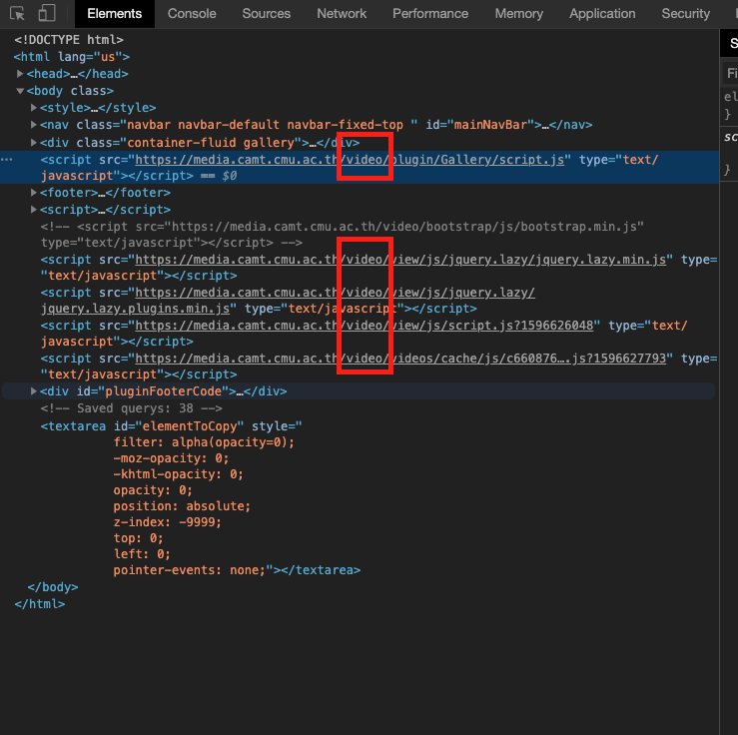Image resolution: width=738 pixels, height=735 pixels.
Task: Open the three-dot actions for selected script
Action: click(7, 160)
